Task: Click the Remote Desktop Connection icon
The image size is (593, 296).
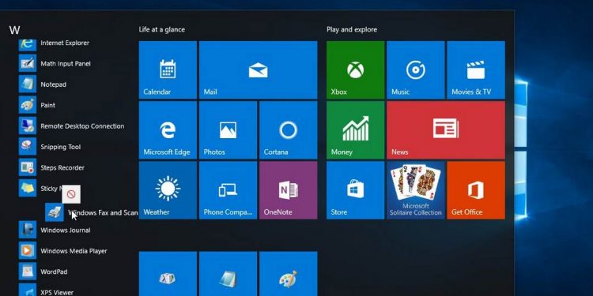Action: coord(28,126)
